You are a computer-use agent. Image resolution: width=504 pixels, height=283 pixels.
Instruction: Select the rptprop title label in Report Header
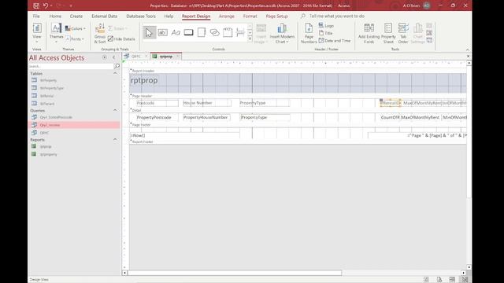click(144, 80)
